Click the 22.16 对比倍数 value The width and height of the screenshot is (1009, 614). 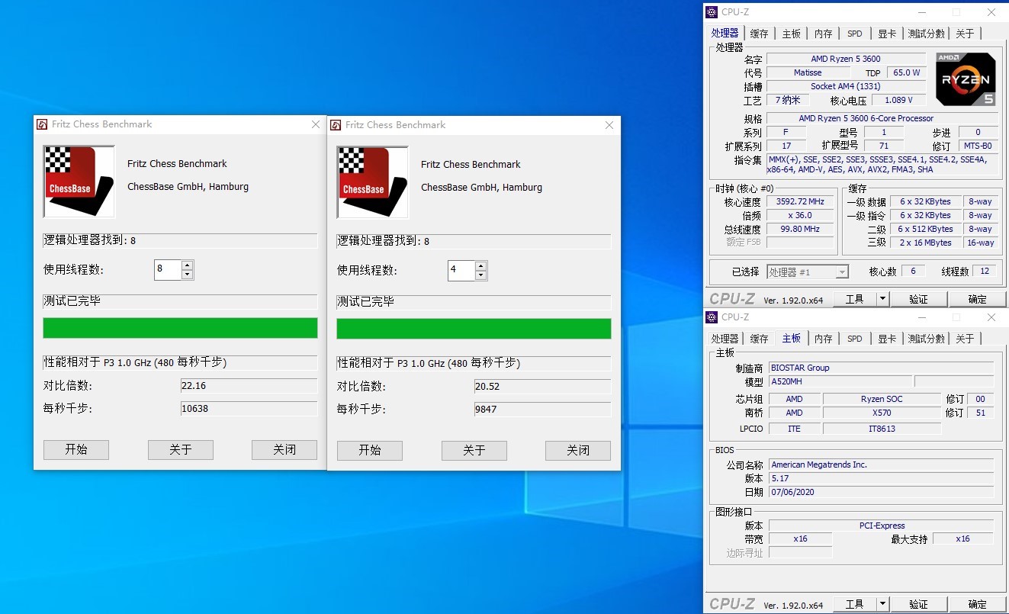coord(249,385)
